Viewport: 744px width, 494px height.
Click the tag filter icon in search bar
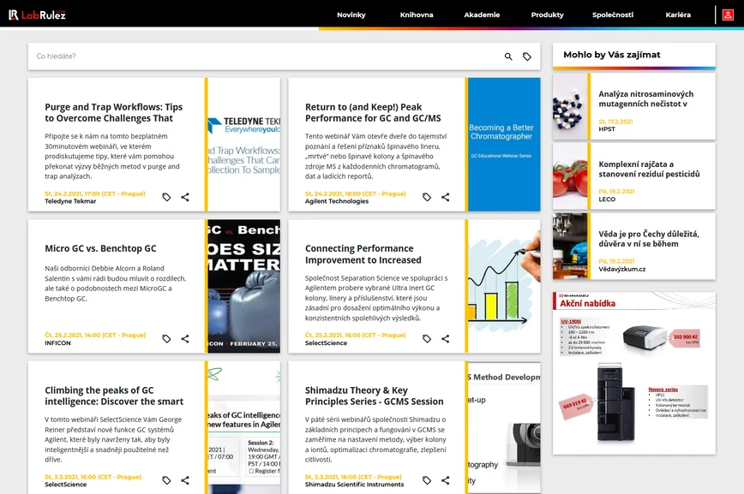click(527, 57)
